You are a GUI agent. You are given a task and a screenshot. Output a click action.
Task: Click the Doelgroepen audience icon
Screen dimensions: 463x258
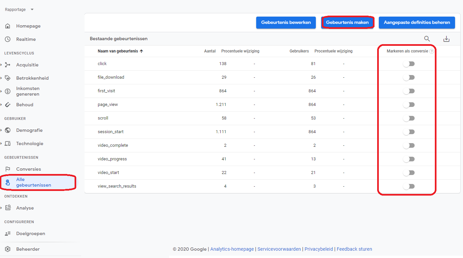coord(8,233)
